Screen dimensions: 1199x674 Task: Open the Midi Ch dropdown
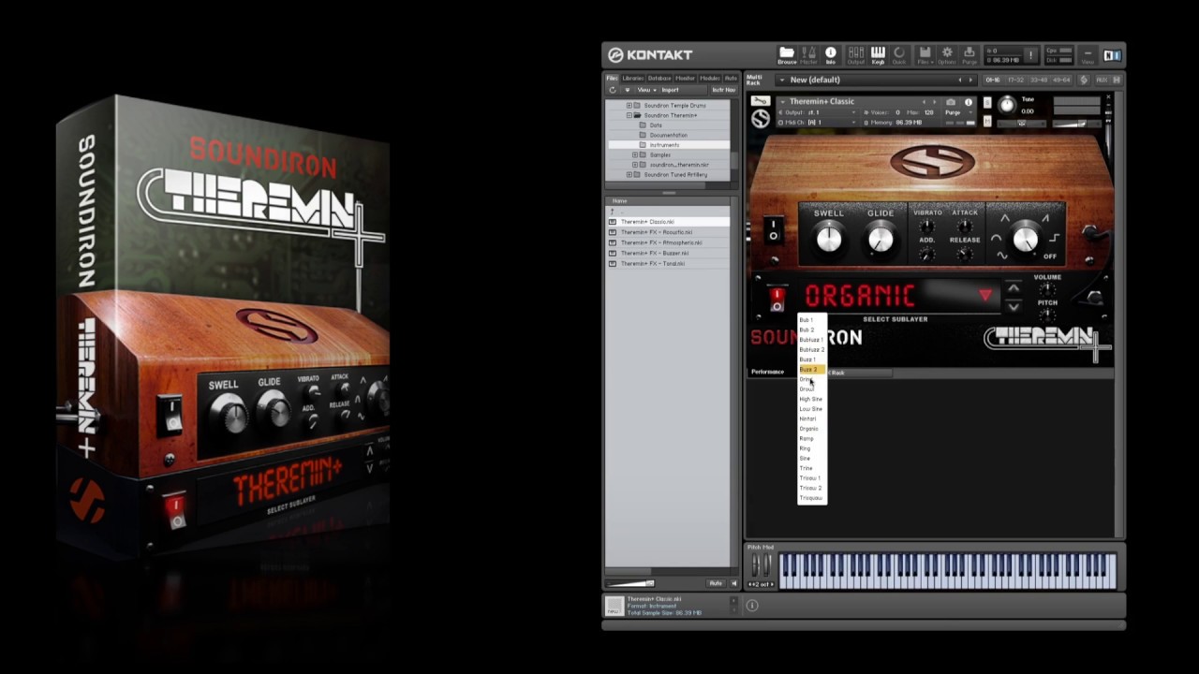[x=818, y=123]
